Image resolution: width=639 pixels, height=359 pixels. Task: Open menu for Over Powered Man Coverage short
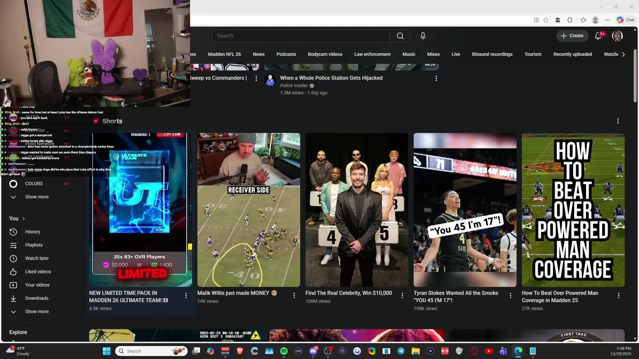(x=619, y=296)
